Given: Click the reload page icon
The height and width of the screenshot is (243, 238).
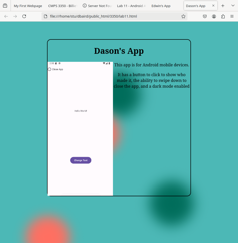Looking at the screenshot, I should click(24, 16).
